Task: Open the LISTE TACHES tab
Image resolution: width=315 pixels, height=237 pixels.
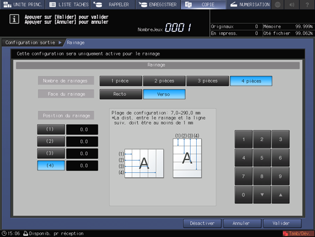Action: coord(68,4)
